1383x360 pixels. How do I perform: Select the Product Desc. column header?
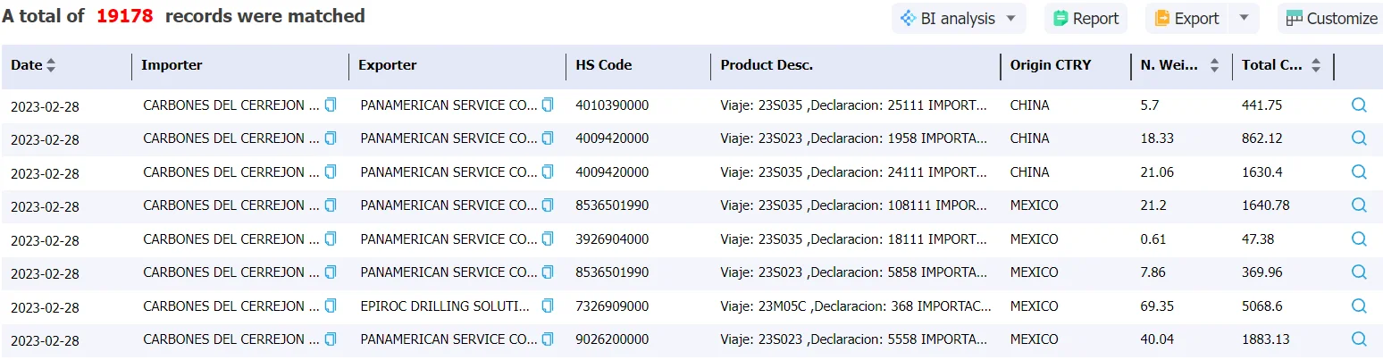click(767, 65)
